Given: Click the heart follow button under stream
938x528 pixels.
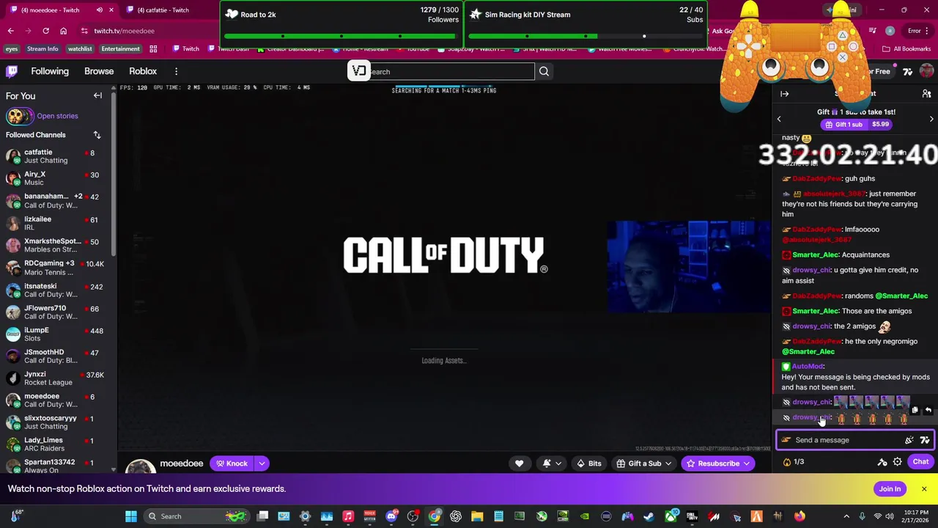Looking at the screenshot, I should coord(519,463).
